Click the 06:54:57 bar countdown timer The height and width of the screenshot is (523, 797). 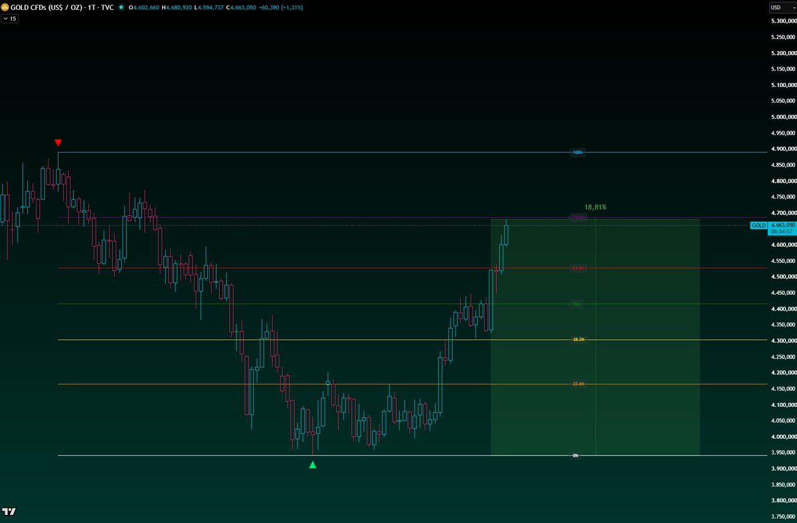coord(782,232)
